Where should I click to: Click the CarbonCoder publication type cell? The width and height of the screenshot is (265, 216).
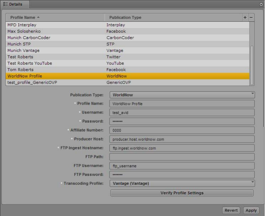click(120, 38)
